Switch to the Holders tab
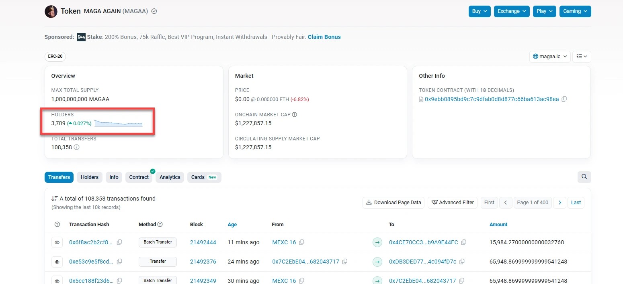 pyautogui.click(x=89, y=177)
